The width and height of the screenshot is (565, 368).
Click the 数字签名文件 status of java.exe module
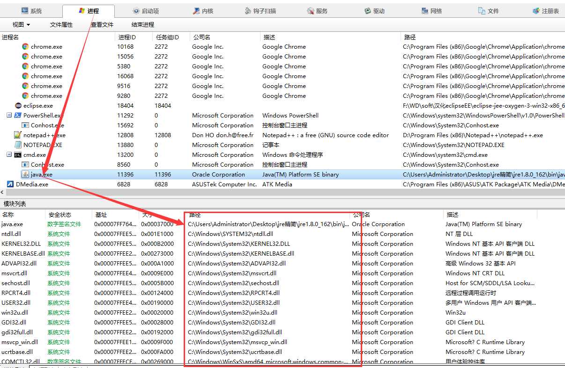64,224
